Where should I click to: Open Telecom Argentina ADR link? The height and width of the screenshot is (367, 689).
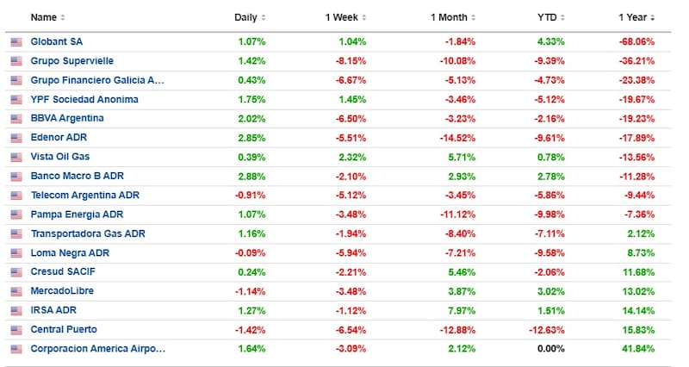click(84, 196)
